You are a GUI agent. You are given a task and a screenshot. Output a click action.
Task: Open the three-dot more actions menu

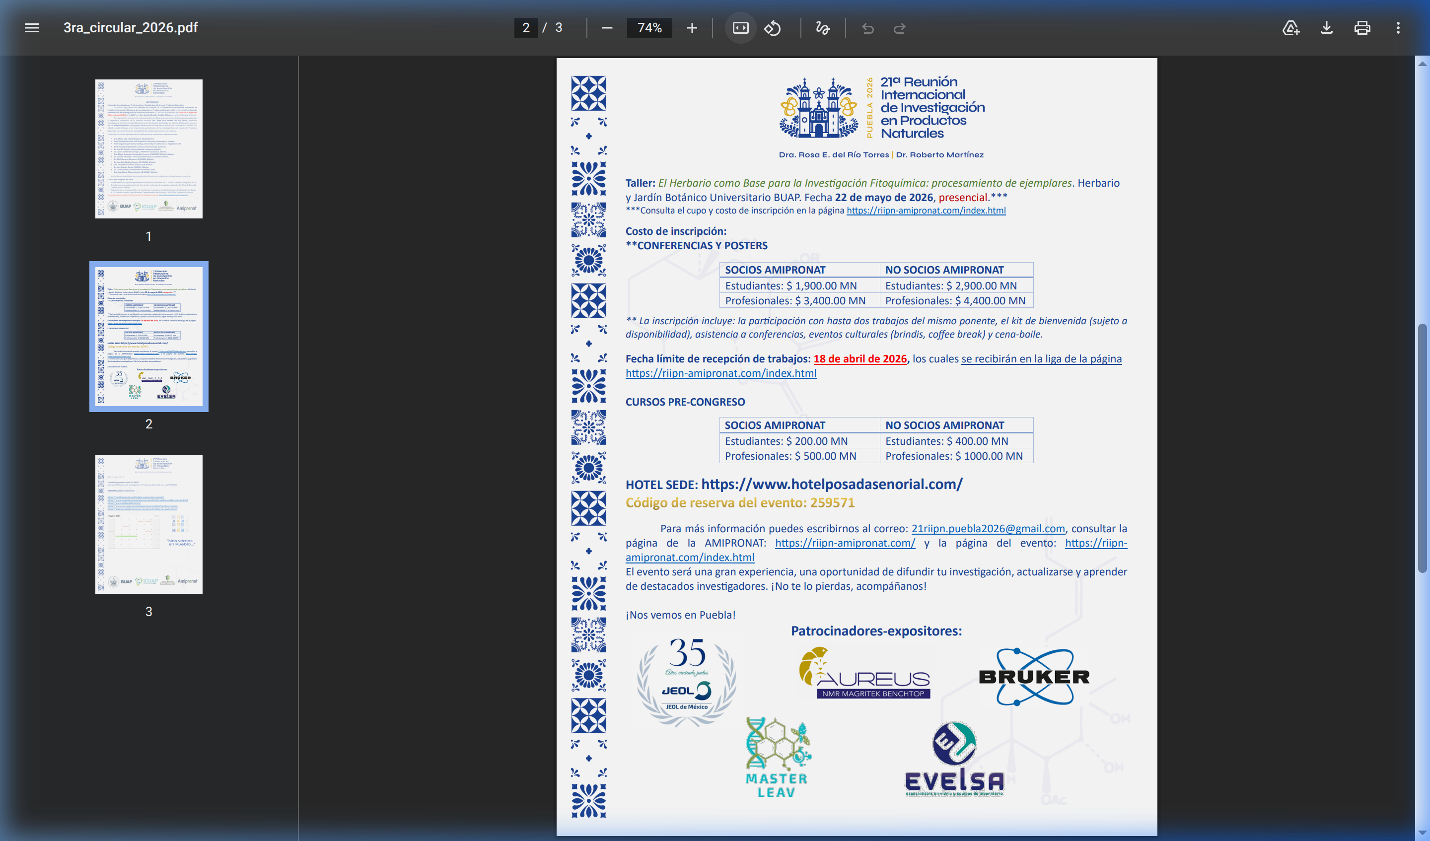click(x=1398, y=28)
